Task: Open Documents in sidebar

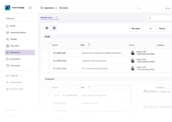Action: point(15,59)
